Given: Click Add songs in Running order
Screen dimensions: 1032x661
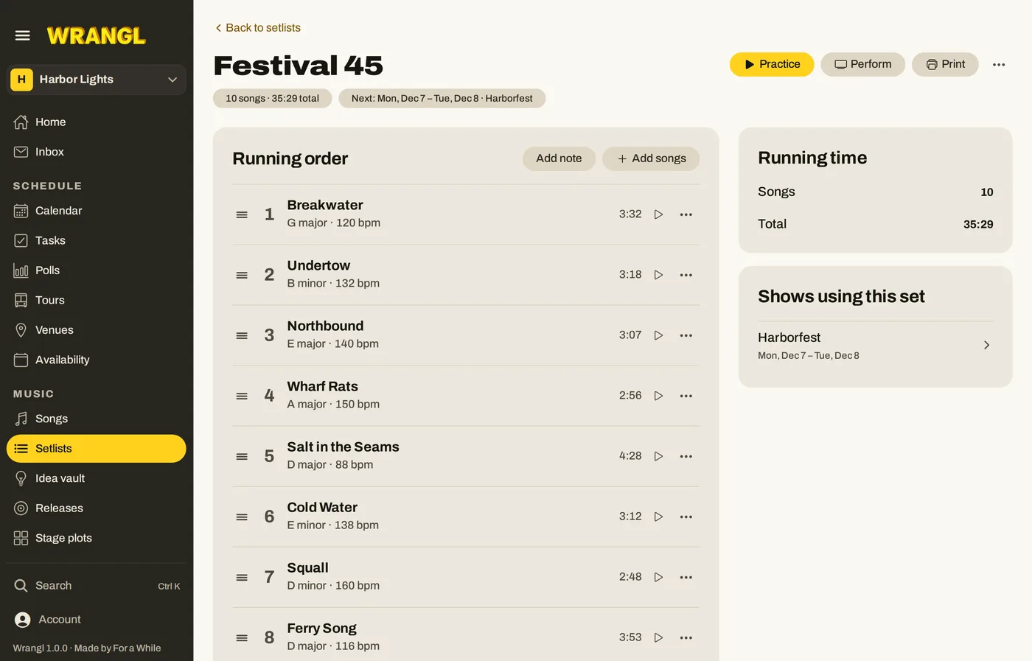Looking at the screenshot, I should coord(651,158).
